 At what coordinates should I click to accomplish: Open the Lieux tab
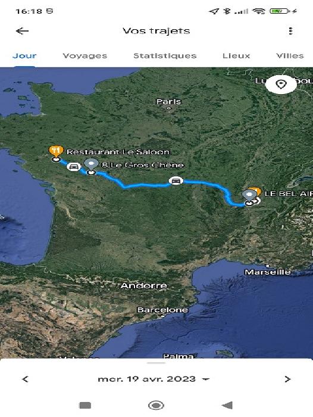click(236, 55)
